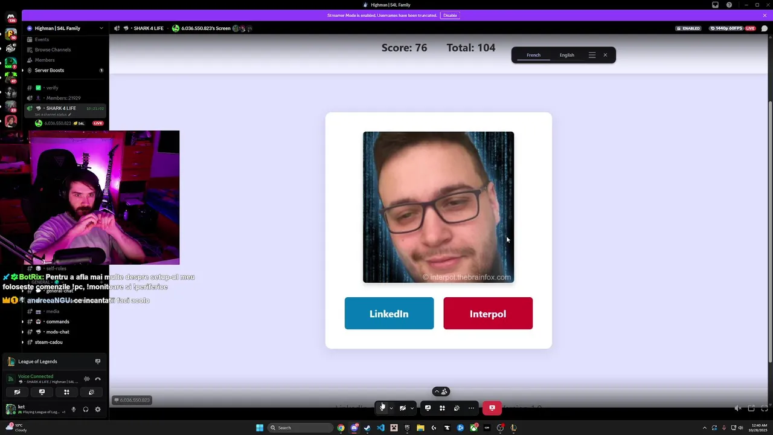The image size is (773, 435).
Task: Open more options ellipsis in control bar
Action: click(471, 408)
